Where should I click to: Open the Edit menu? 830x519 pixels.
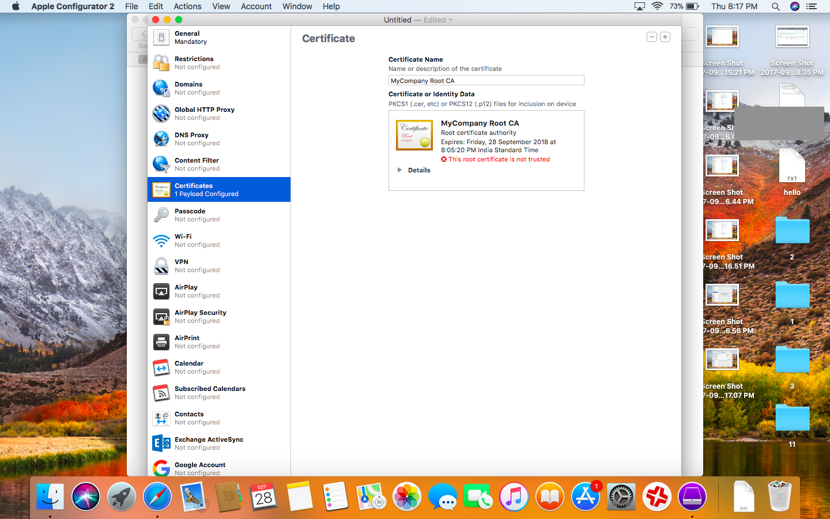(156, 6)
